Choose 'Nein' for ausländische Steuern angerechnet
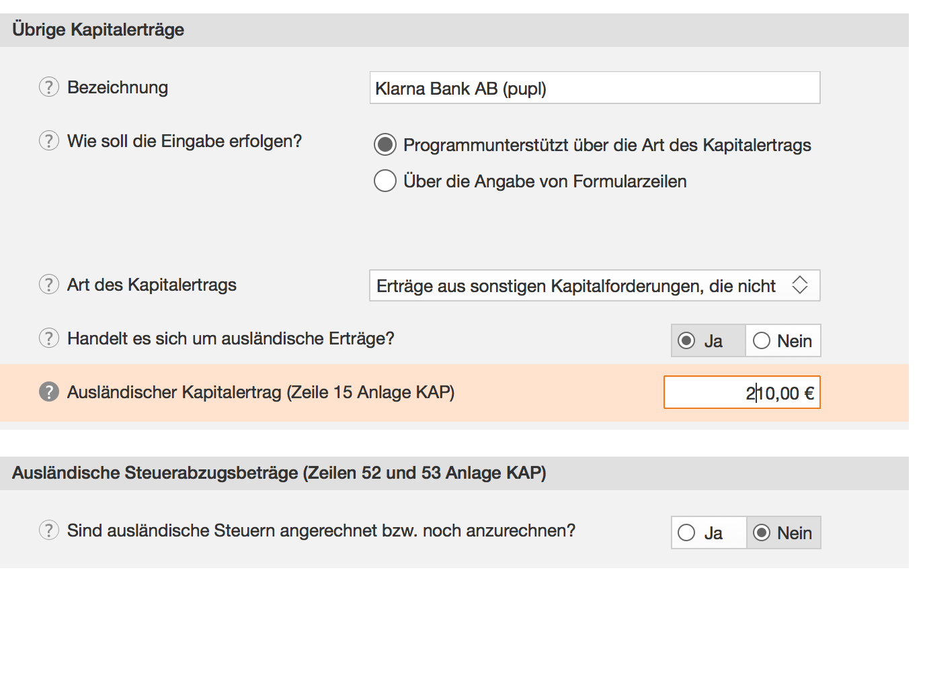This screenshot has width=925, height=697. (762, 533)
